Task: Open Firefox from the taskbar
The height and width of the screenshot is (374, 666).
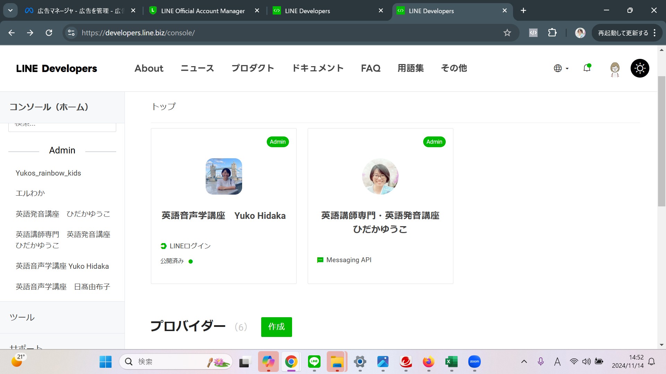Action: pyautogui.click(x=428, y=362)
